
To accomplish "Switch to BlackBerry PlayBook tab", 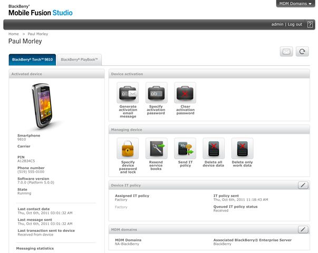I will pyautogui.click(x=79, y=60).
